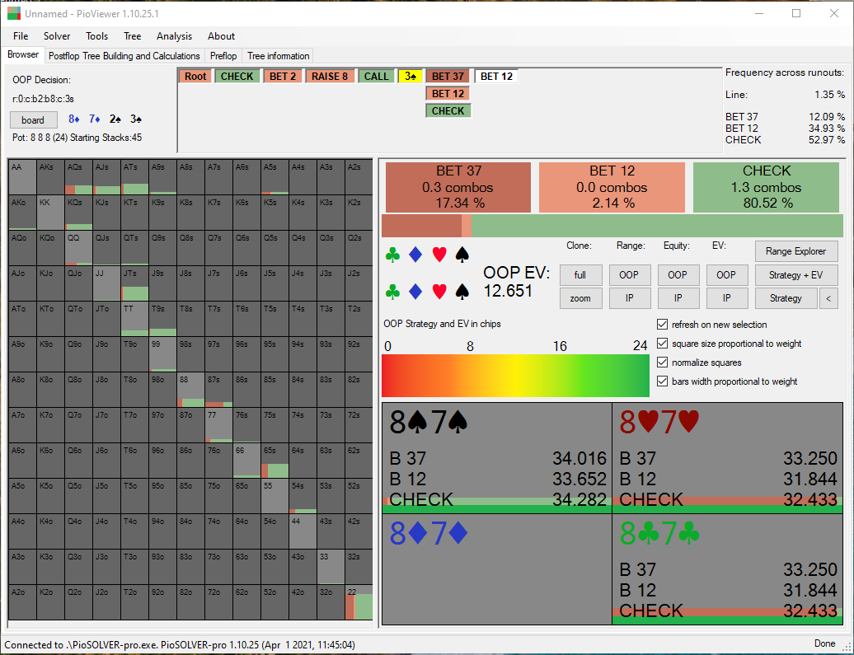
Task: Select the 22 cell in hand matrix
Action: (x=359, y=603)
